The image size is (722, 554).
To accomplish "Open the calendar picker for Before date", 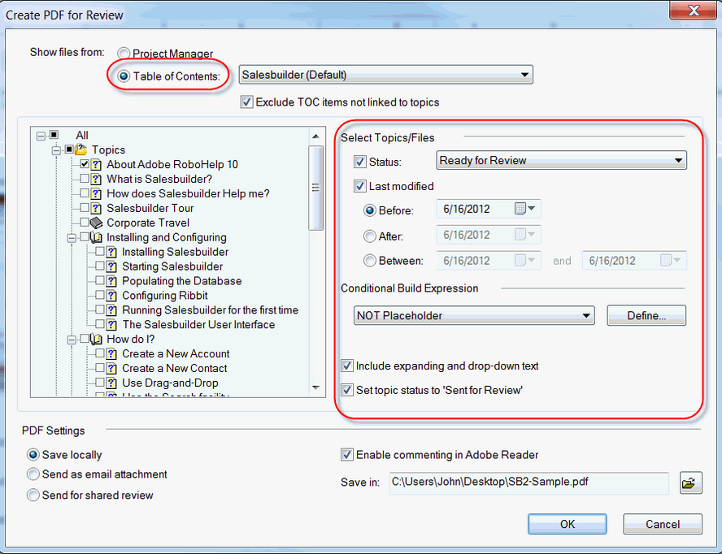I will click(526, 210).
